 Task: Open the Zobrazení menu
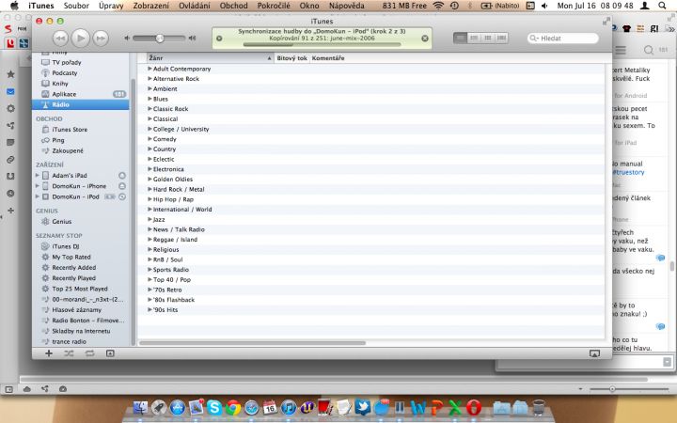[151, 6]
